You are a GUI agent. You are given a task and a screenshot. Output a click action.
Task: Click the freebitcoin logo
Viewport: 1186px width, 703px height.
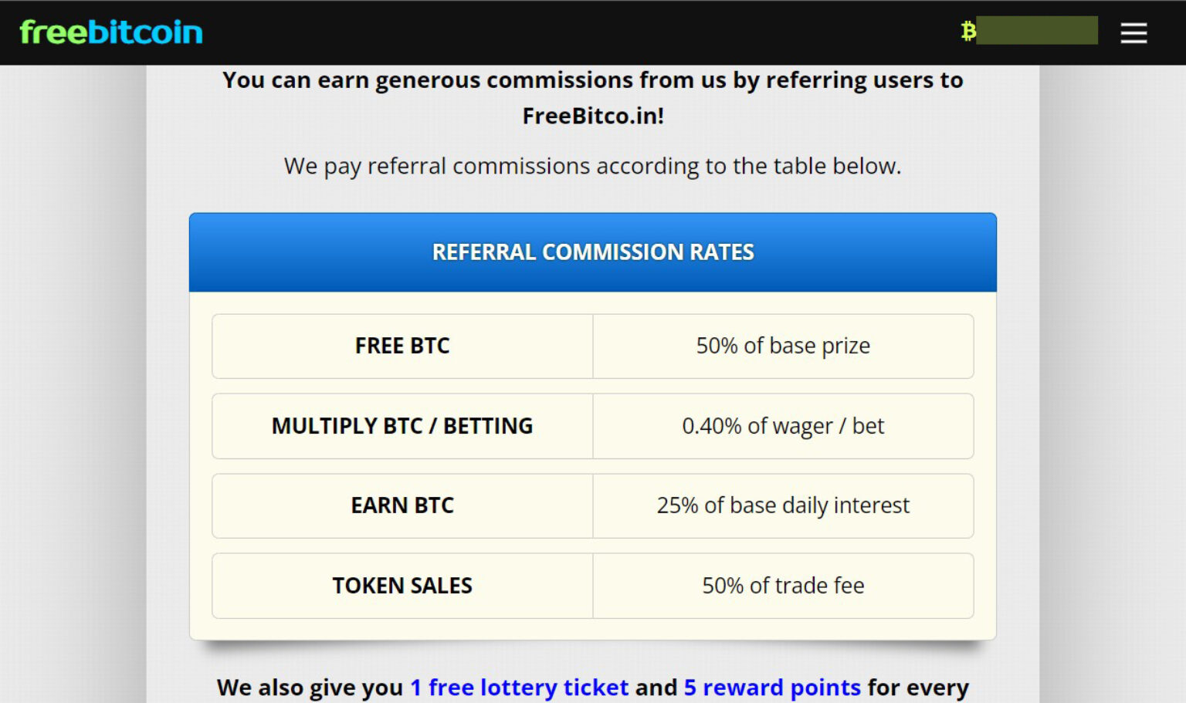(110, 32)
